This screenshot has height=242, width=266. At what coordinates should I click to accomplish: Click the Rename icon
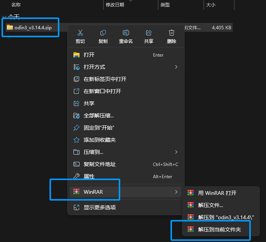126,33
